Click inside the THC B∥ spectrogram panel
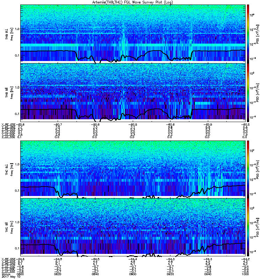This screenshot has height=279, width=262. pos(133,227)
